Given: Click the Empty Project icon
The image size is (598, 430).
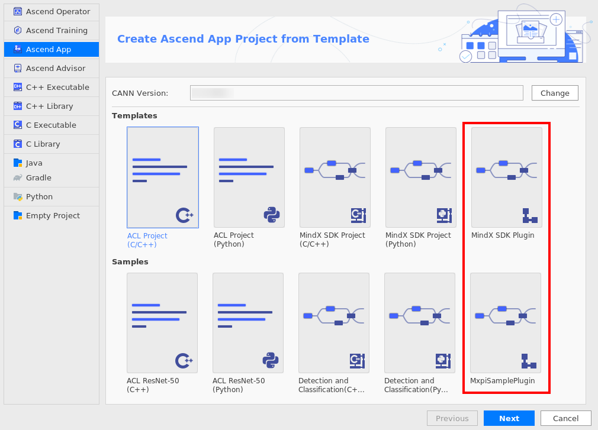Looking at the screenshot, I should (x=18, y=215).
